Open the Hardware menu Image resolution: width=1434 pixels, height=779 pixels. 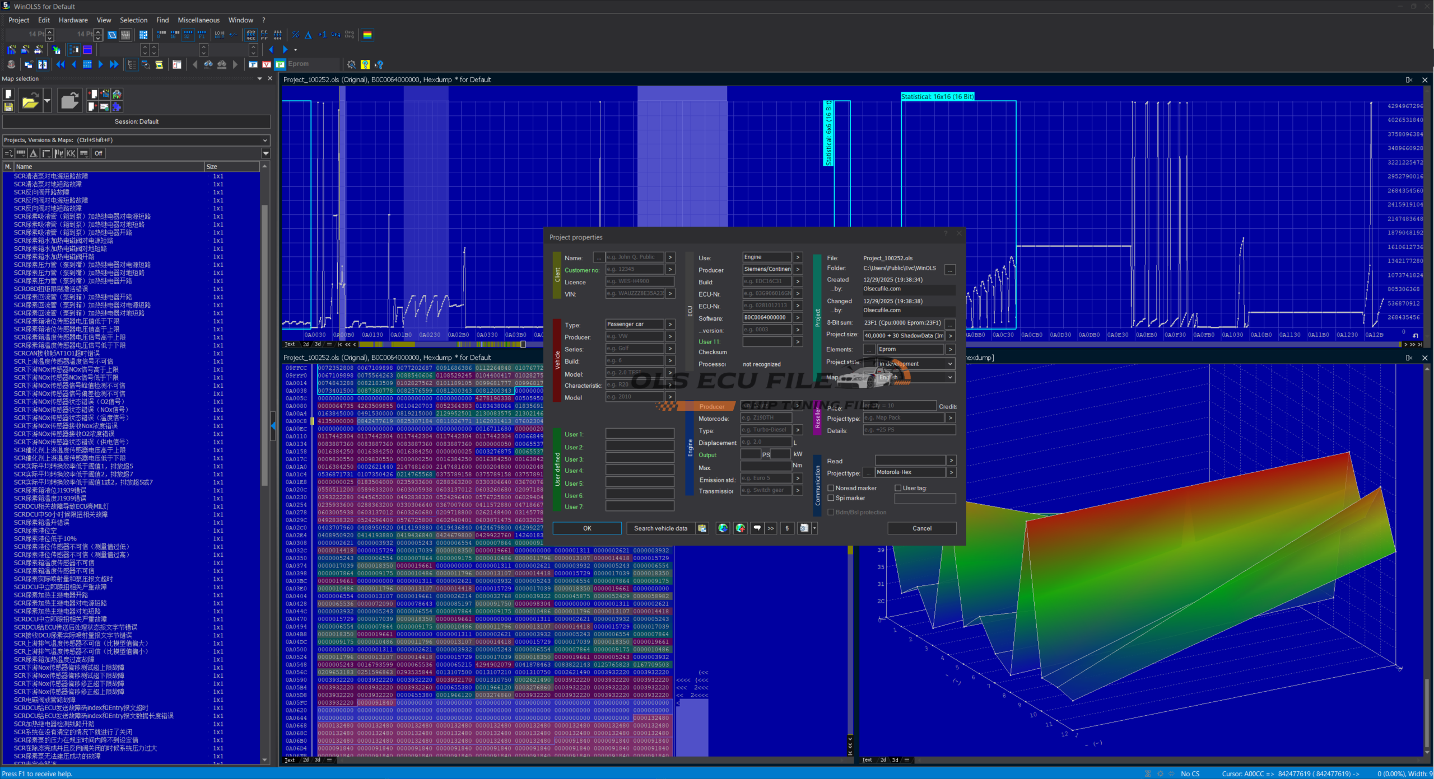click(x=73, y=20)
